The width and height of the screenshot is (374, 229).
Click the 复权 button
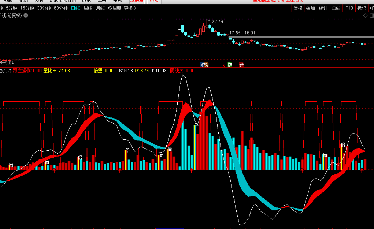coord(298,8)
